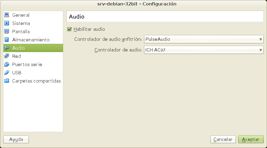Click the Pantalla display icon
The image size is (267, 148).
point(7,31)
